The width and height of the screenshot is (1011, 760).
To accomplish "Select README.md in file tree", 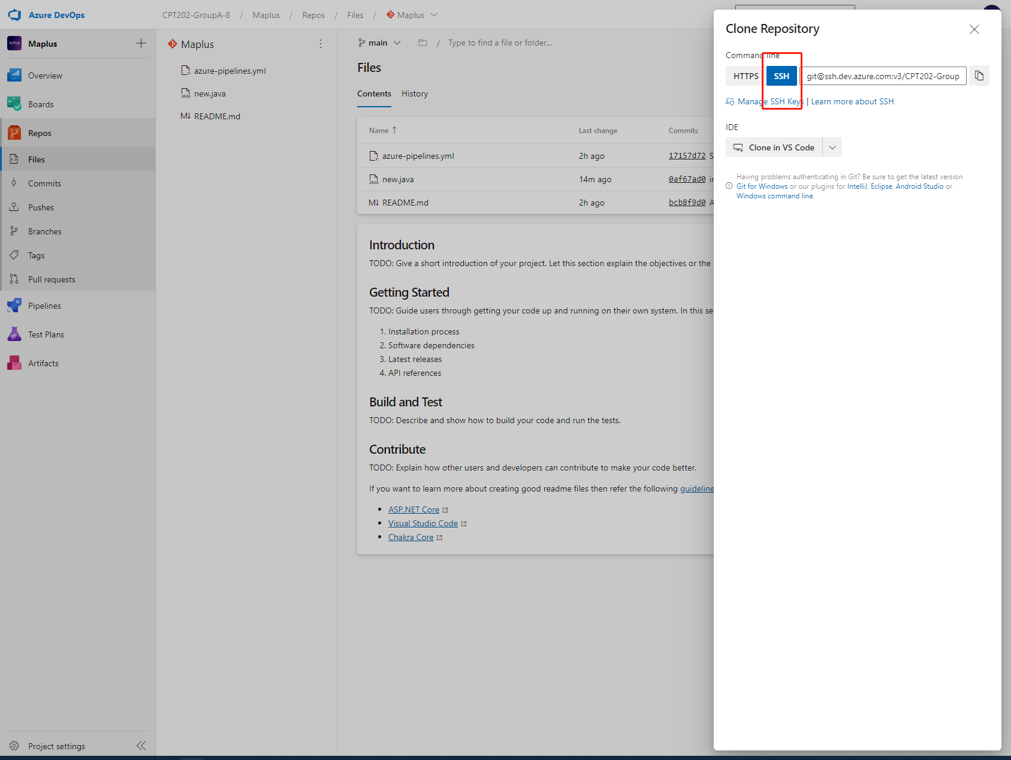I will pyautogui.click(x=217, y=116).
